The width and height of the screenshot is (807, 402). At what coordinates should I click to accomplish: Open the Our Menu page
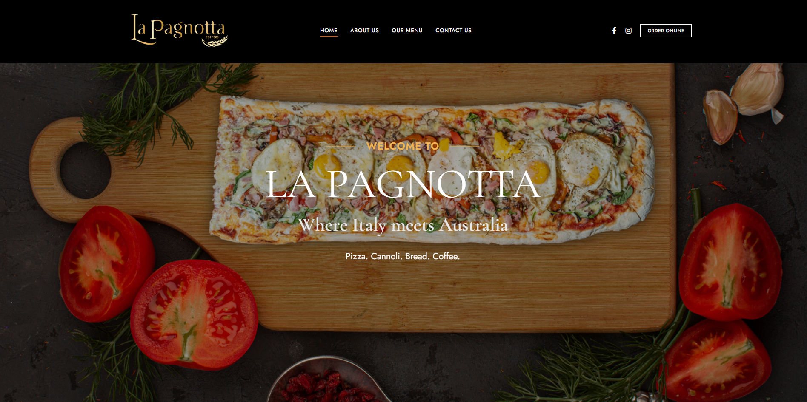point(407,31)
